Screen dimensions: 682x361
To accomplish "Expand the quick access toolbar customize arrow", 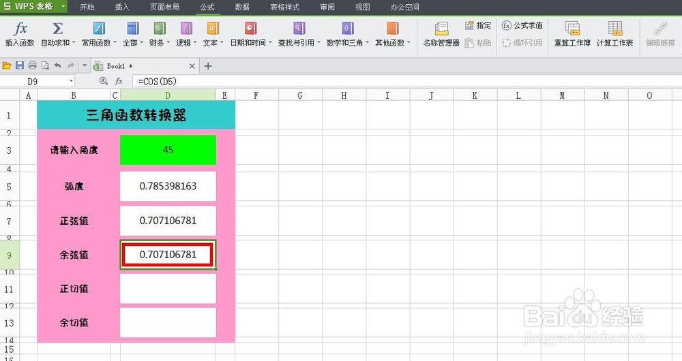I will point(85,65).
